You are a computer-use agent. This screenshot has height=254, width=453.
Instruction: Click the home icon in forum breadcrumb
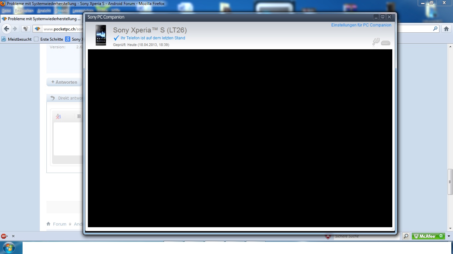pyautogui.click(x=48, y=224)
